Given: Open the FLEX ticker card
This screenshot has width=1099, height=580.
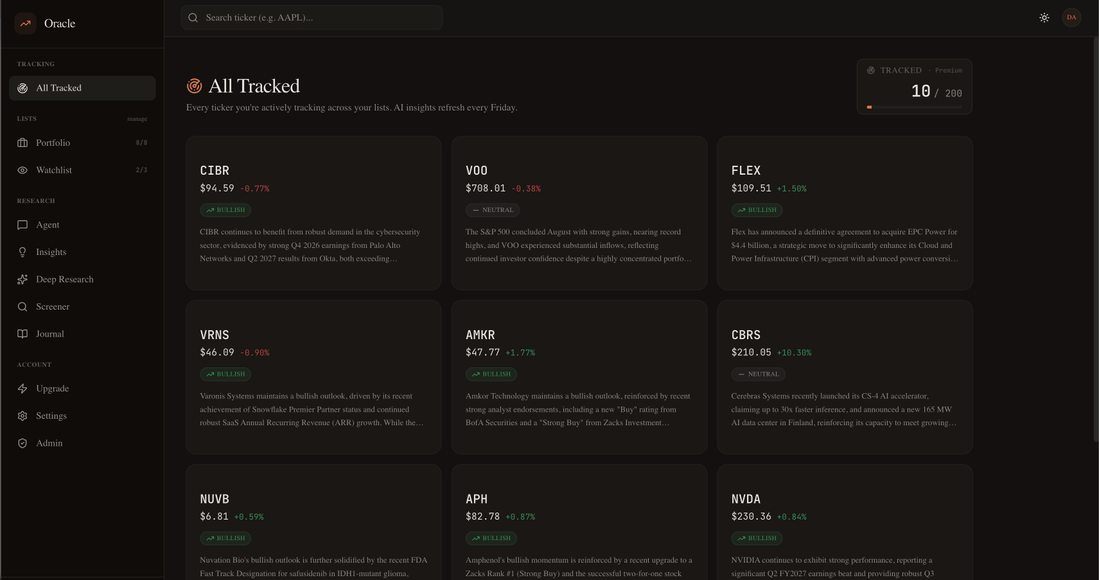Looking at the screenshot, I should tap(845, 213).
